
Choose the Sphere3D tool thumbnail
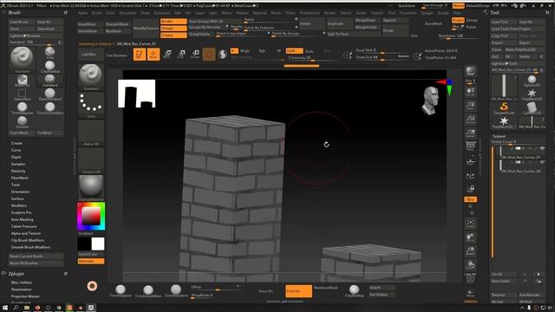[532, 81]
